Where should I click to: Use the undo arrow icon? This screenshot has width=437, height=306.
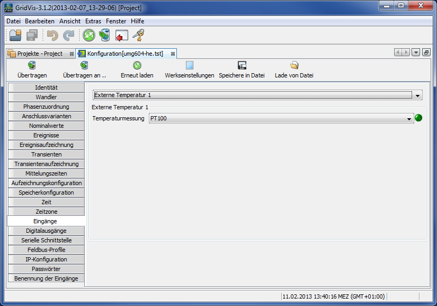pos(51,36)
